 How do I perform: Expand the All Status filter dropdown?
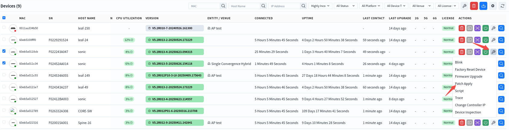[346, 6]
